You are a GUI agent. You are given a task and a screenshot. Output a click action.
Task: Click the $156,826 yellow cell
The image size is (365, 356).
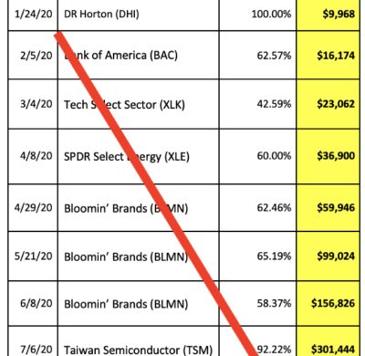tap(328, 303)
